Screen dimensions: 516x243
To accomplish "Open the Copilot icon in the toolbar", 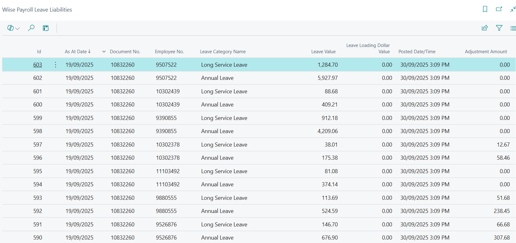I will pos(10,28).
